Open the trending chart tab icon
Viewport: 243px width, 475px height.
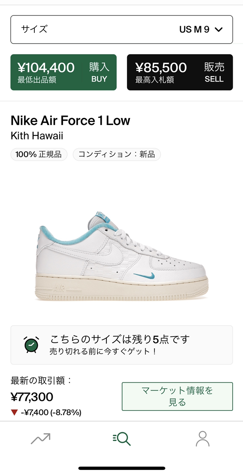pos(40,438)
